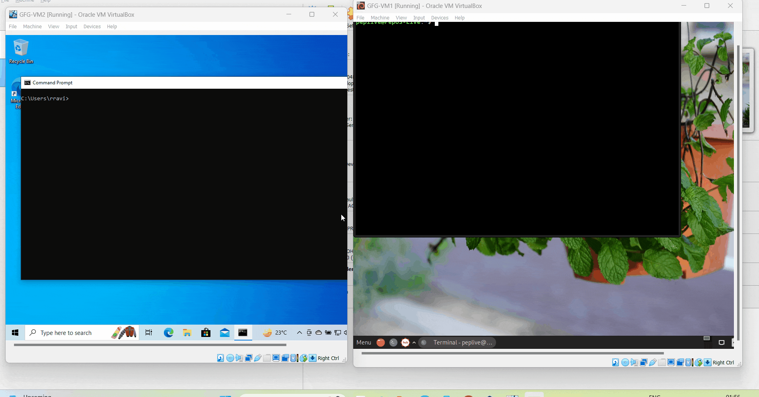Open Mail app from GFG-VM2 taskbar
The image size is (759, 397).
pyautogui.click(x=224, y=333)
